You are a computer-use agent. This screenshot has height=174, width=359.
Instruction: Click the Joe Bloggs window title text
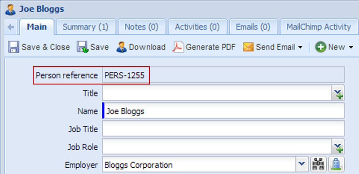42,9
